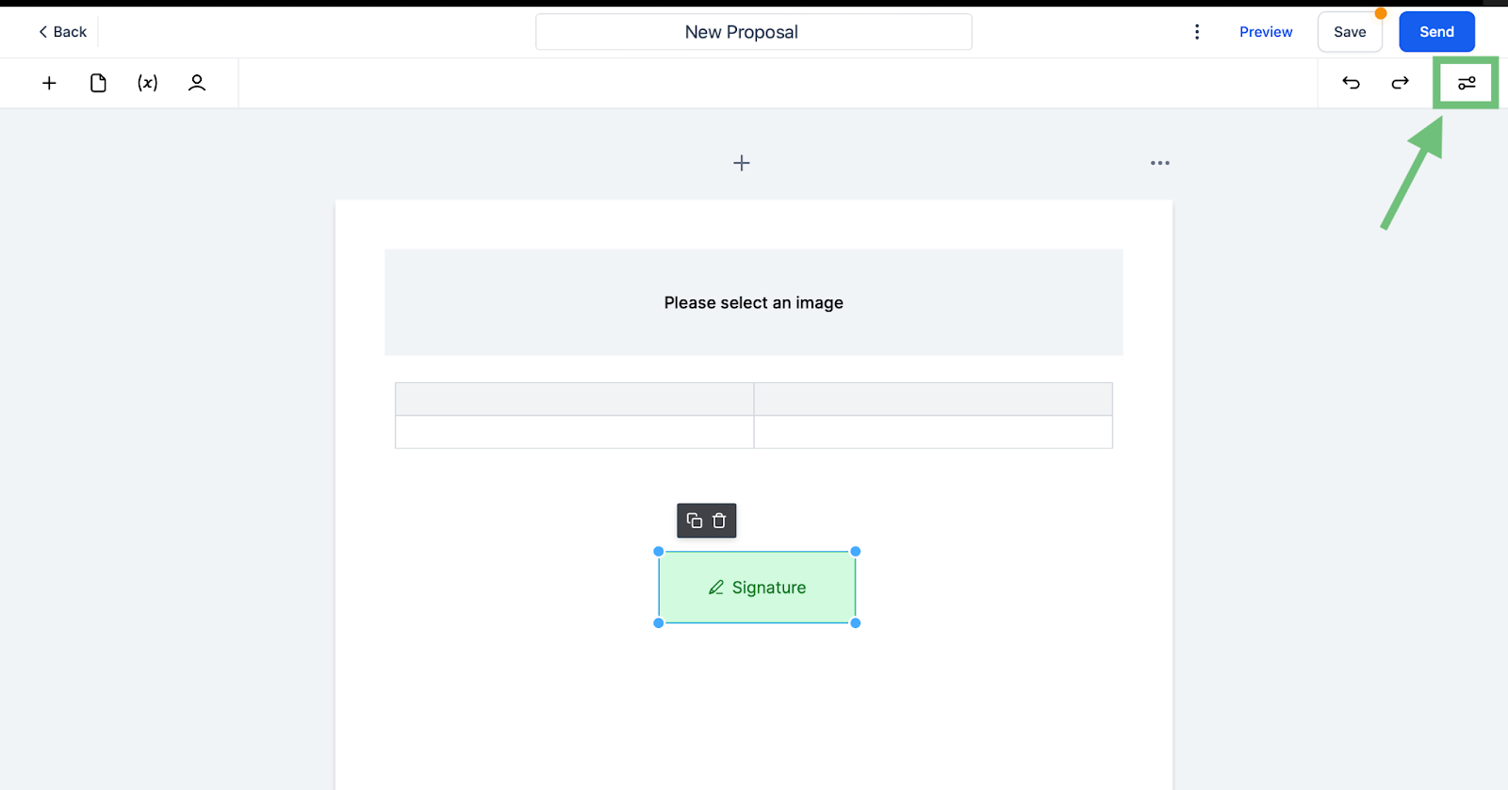Click the first header cell of table
Screen dimensions: 1508x790
pyautogui.click(x=574, y=399)
